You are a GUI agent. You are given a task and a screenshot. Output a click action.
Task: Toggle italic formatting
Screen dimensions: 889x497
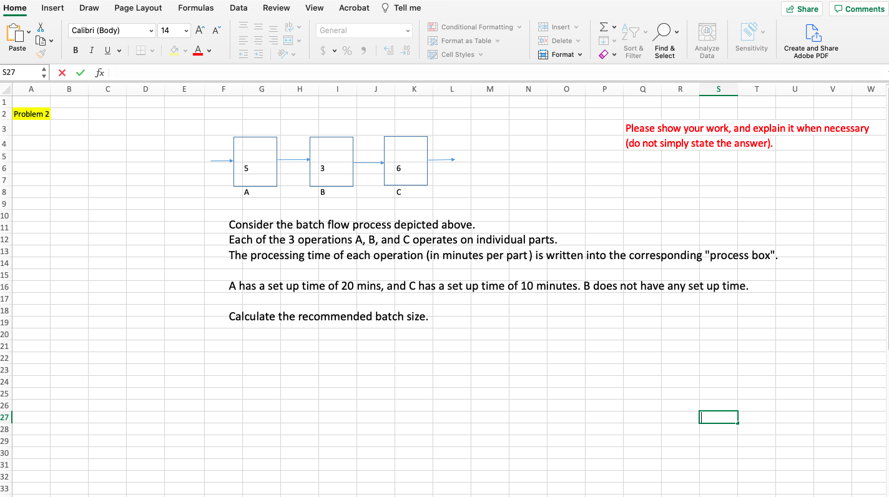(91, 50)
